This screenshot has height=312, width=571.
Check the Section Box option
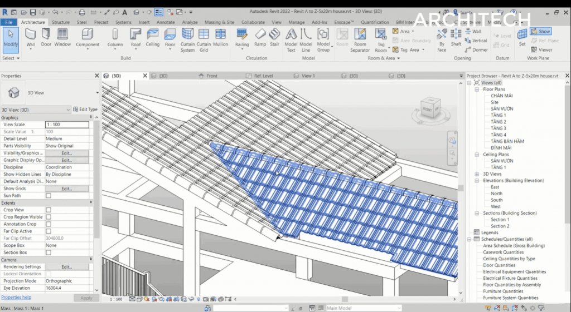coord(49,252)
